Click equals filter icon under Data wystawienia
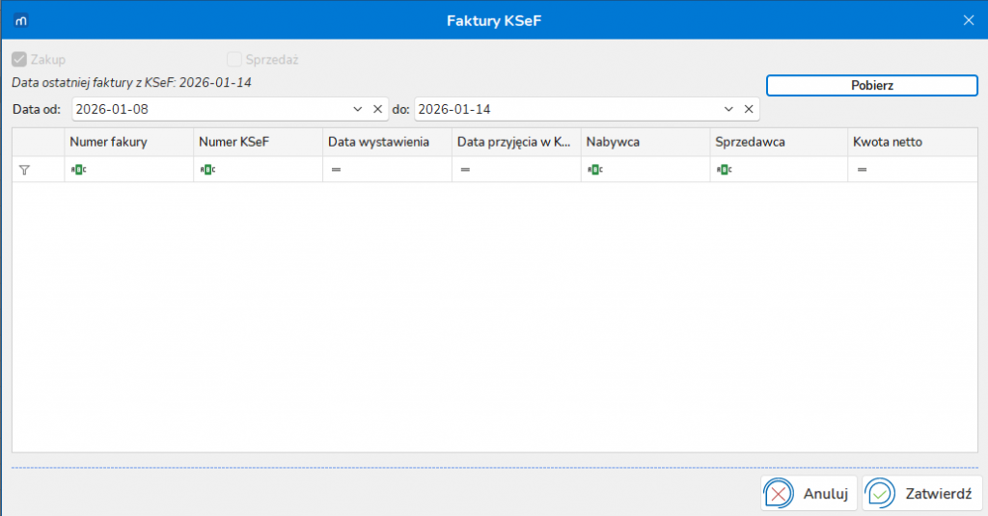This screenshot has width=988, height=516. click(x=336, y=170)
